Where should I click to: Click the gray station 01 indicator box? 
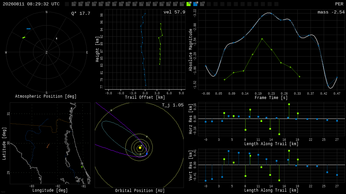[x=74, y=4]
